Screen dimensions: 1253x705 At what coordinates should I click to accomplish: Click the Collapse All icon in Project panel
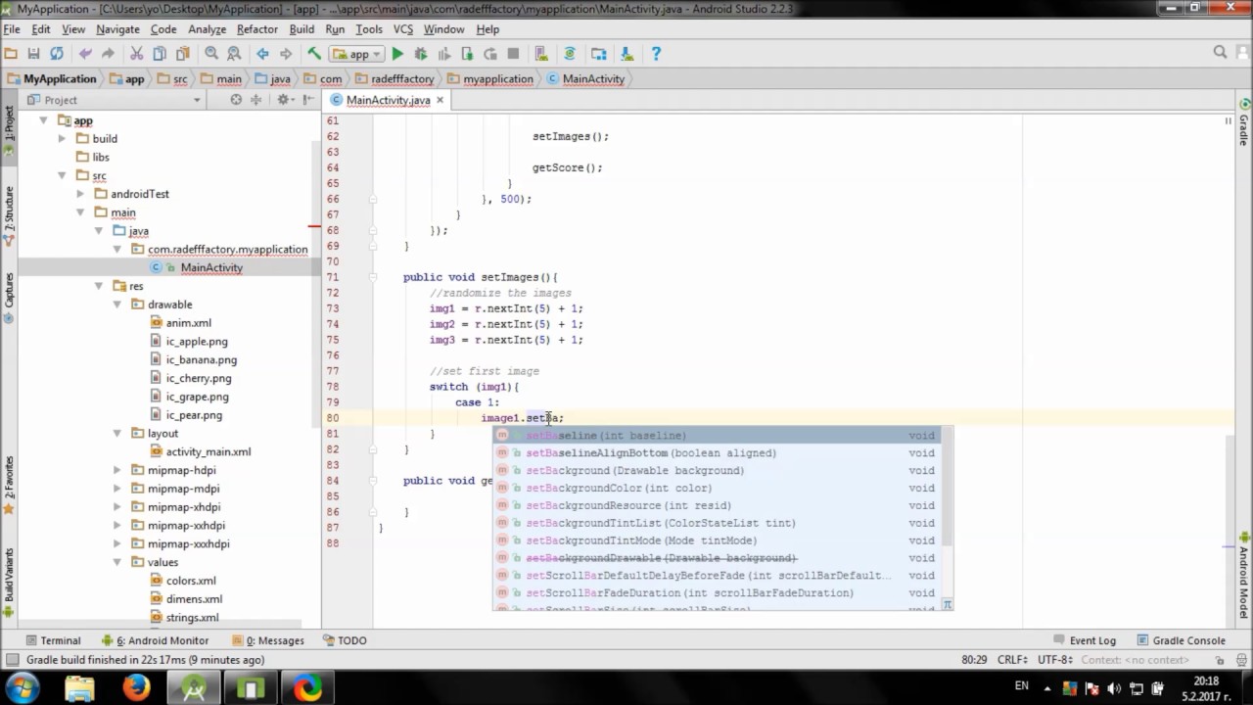pos(256,100)
